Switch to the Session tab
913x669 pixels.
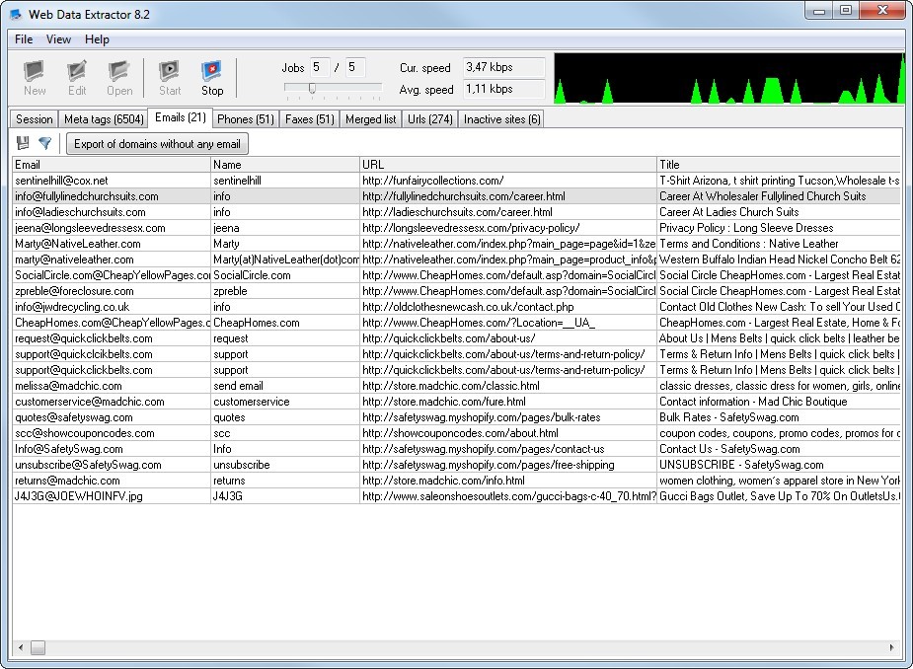click(x=34, y=118)
